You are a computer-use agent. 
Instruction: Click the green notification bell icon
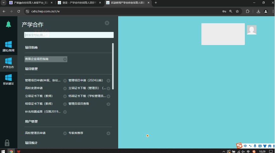pos(9,24)
